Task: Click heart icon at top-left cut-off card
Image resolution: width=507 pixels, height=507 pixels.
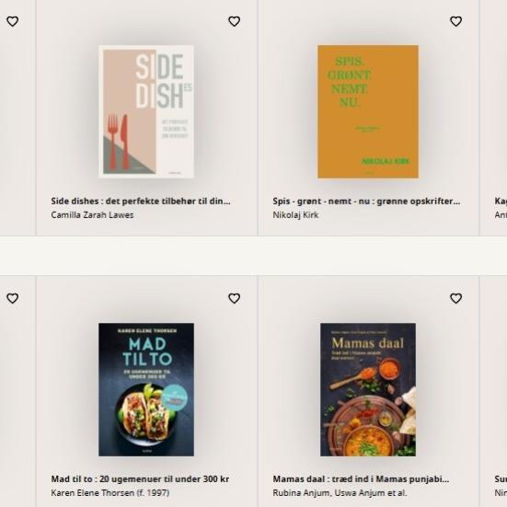Action: 13,21
